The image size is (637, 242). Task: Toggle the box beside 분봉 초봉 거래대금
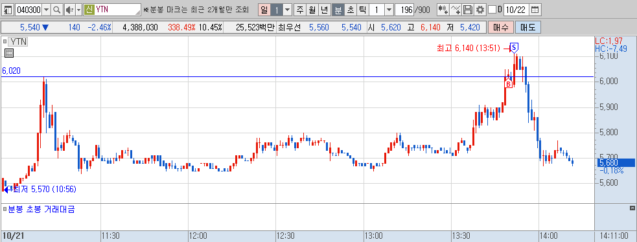click(x=5, y=210)
